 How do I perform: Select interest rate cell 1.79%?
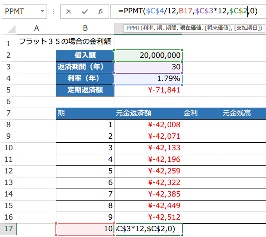pos(148,79)
